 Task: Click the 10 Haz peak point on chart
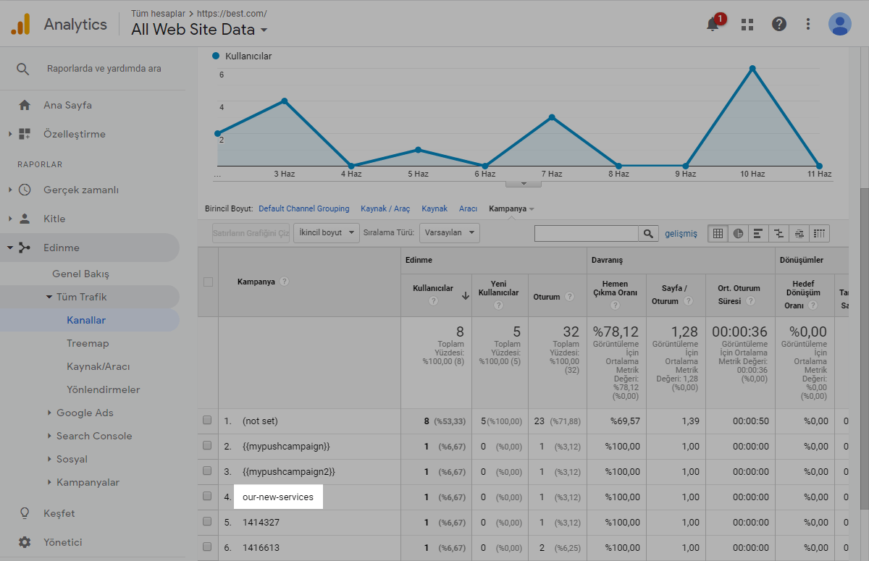(x=752, y=69)
